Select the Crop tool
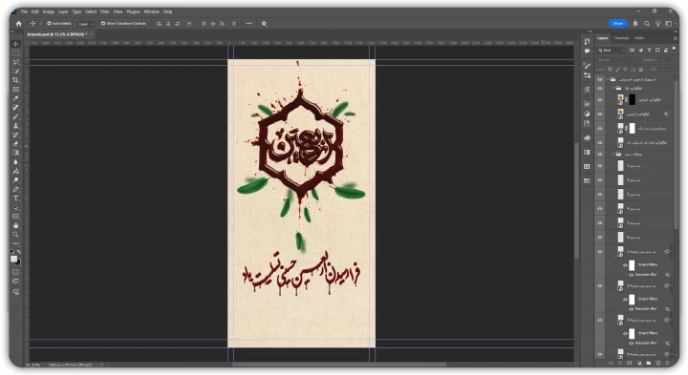Image resolution: width=688 pixels, height=375 pixels. (16, 80)
